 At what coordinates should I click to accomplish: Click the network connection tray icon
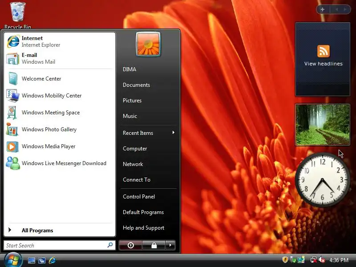coord(314,260)
